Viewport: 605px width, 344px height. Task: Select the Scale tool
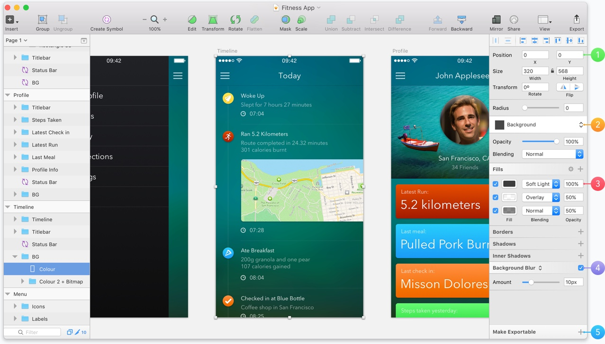(x=301, y=20)
